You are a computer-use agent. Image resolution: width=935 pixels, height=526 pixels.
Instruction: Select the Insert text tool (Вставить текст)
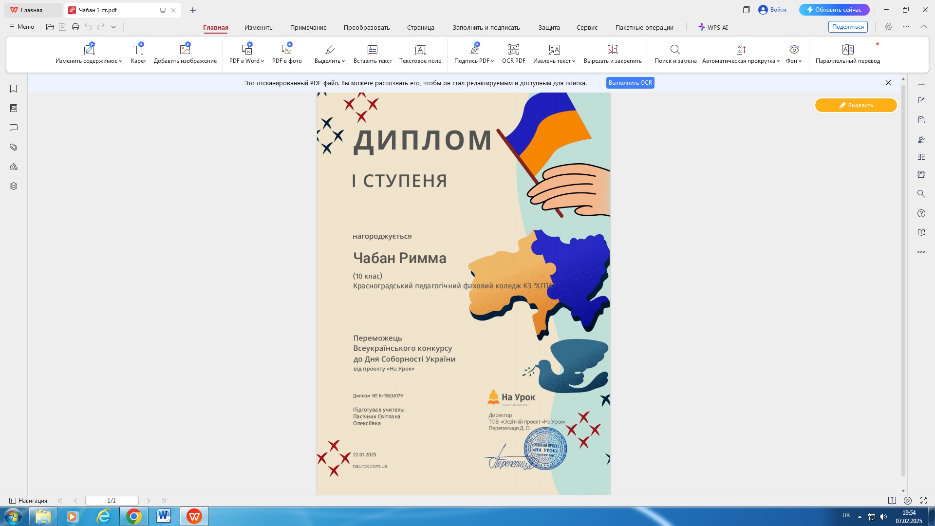click(372, 50)
